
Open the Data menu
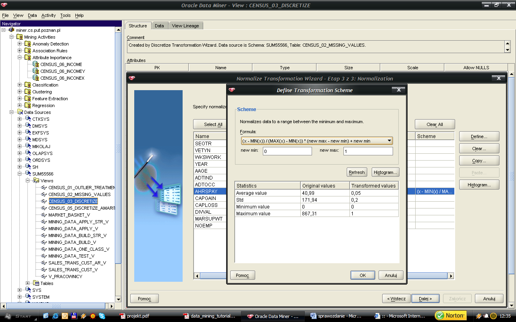pyautogui.click(x=32, y=15)
